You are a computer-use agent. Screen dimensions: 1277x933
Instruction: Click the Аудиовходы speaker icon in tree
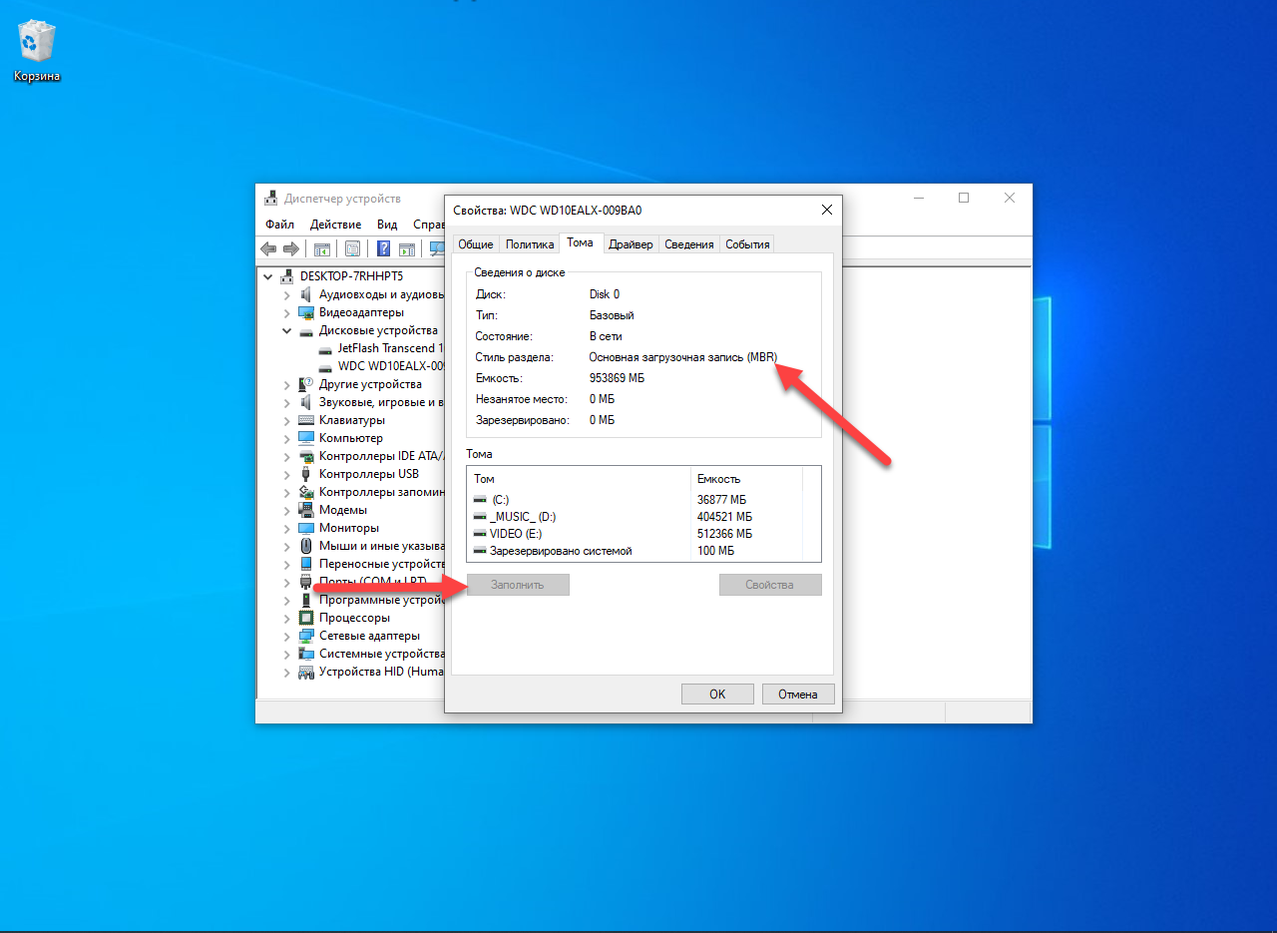coord(306,294)
